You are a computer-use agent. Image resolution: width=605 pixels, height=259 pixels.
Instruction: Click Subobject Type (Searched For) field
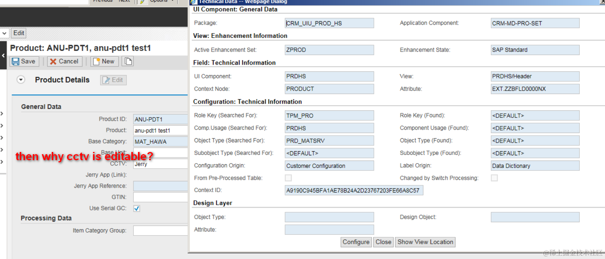pyautogui.click(x=329, y=153)
